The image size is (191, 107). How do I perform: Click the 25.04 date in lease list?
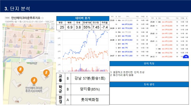pyautogui.click(x=152, y=22)
